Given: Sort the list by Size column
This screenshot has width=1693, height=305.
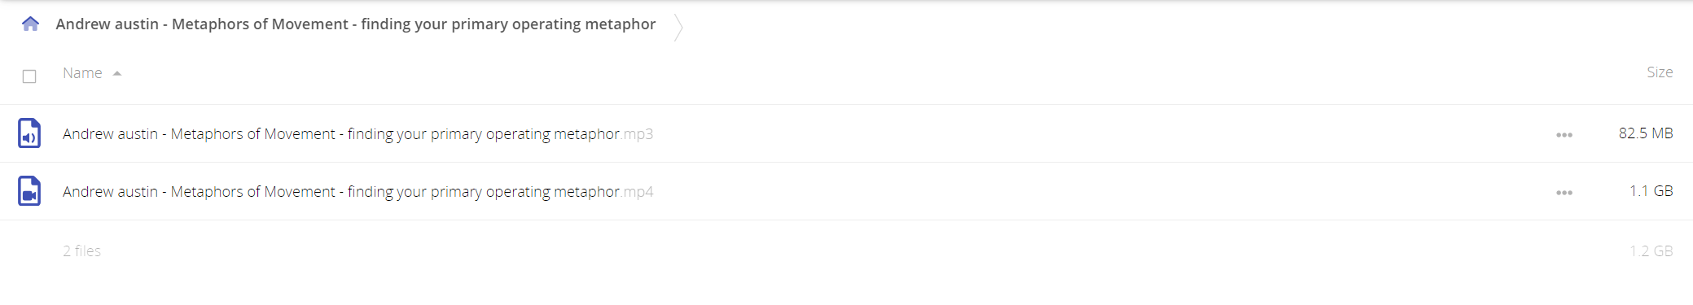Looking at the screenshot, I should tap(1660, 72).
